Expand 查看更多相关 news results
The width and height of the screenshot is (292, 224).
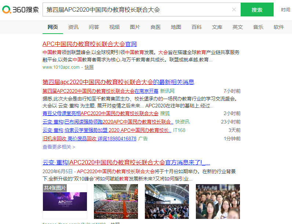pos(59,147)
